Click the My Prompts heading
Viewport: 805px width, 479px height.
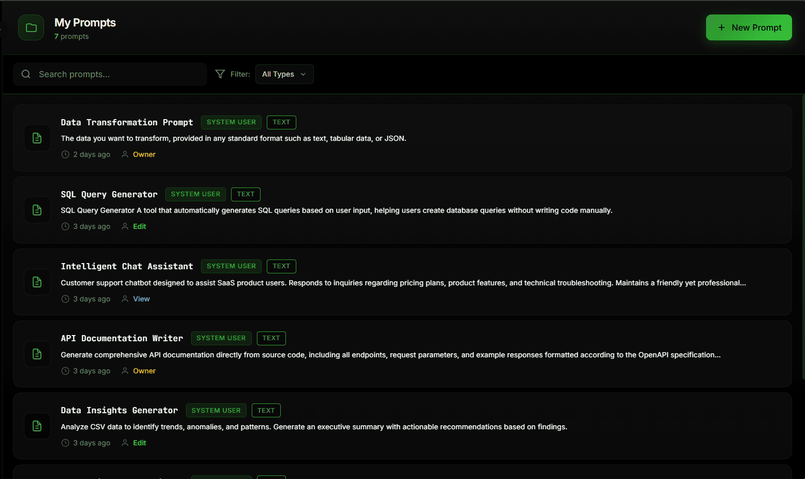click(85, 23)
